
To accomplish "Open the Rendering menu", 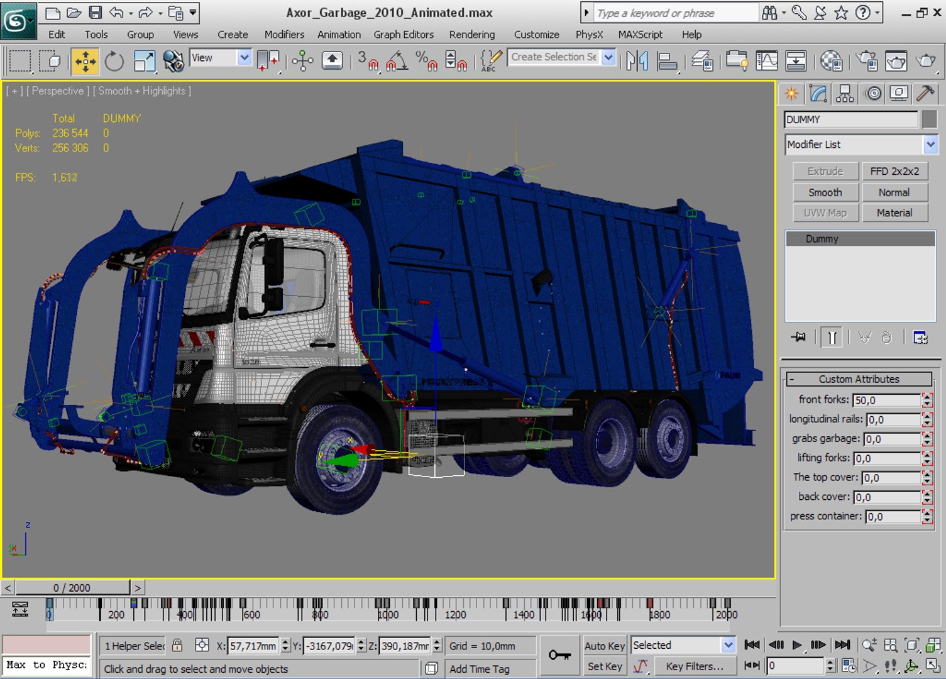I will click(x=472, y=35).
